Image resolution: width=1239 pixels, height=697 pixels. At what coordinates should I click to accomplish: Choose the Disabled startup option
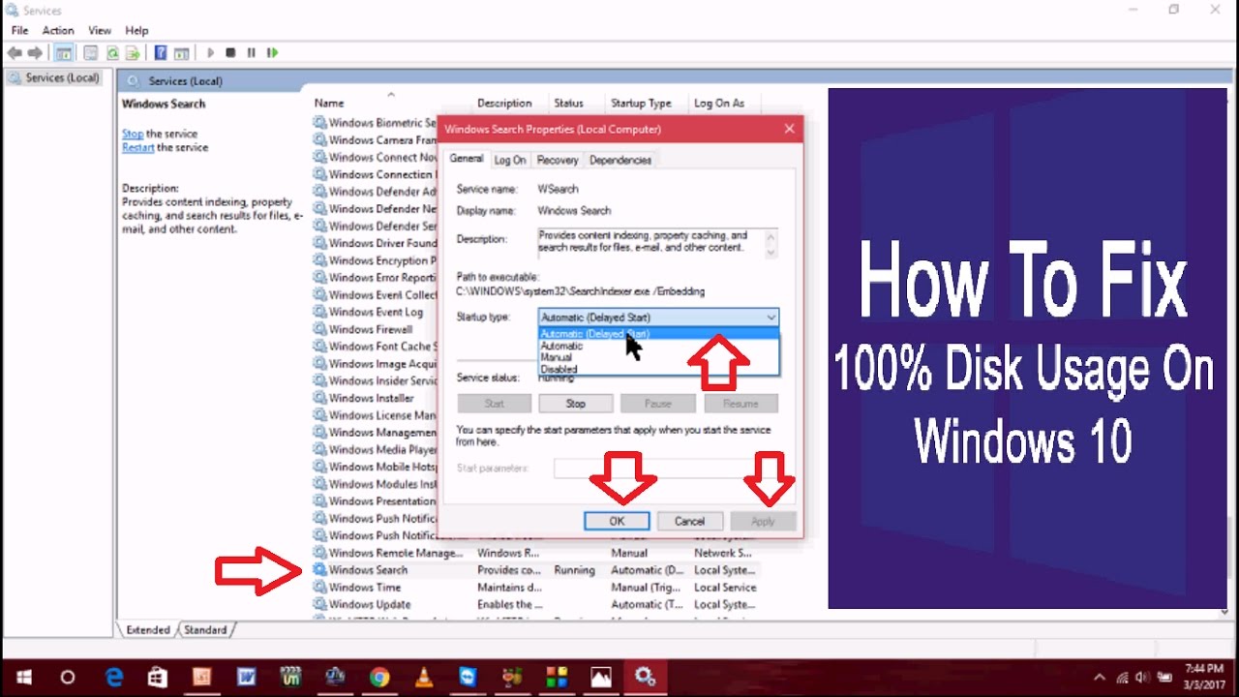[658, 369]
